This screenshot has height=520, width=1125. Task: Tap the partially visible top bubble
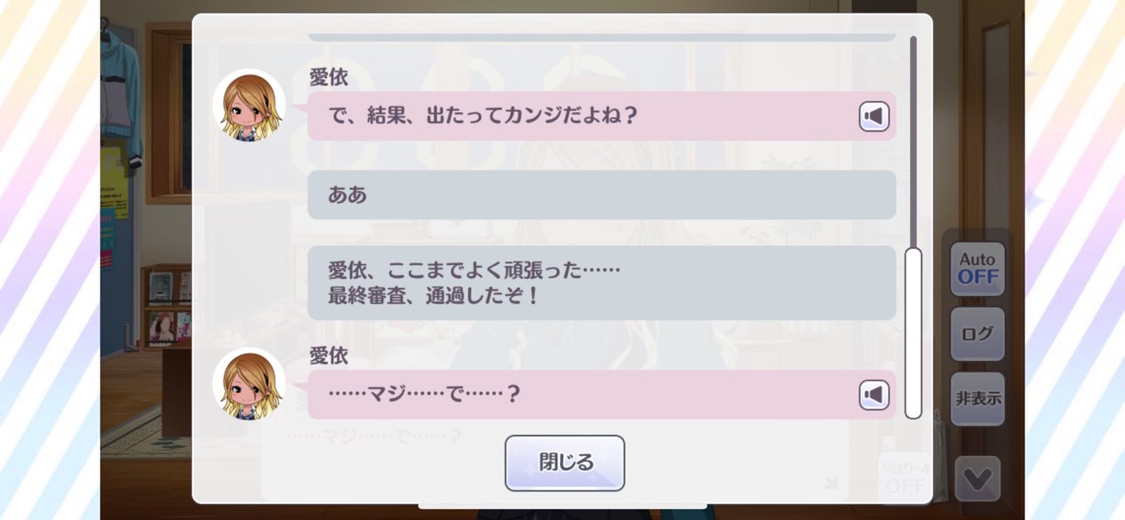602,37
